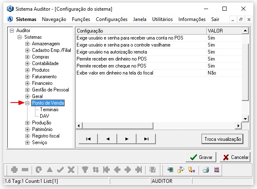The width and height of the screenshot is (257, 189).
Task: Click the filter funnel icon in toolbar
Action: (x=85, y=170)
